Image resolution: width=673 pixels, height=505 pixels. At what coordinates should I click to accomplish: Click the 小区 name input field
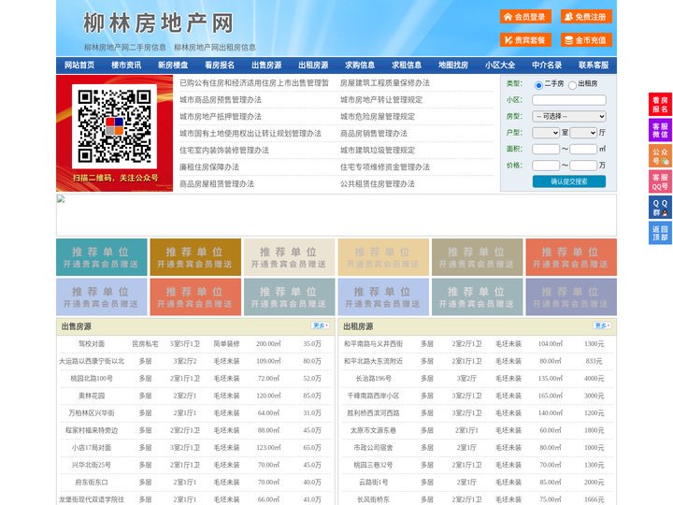click(x=569, y=100)
